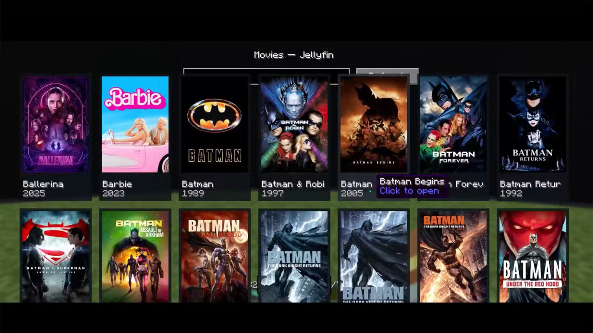Click the "Ballerina" title text
The image size is (593, 333).
pyautogui.click(x=43, y=184)
